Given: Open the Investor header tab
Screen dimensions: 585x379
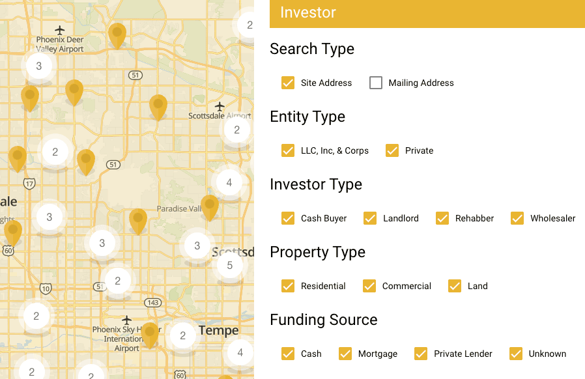Looking at the screenshot, I should pos(308,13).
